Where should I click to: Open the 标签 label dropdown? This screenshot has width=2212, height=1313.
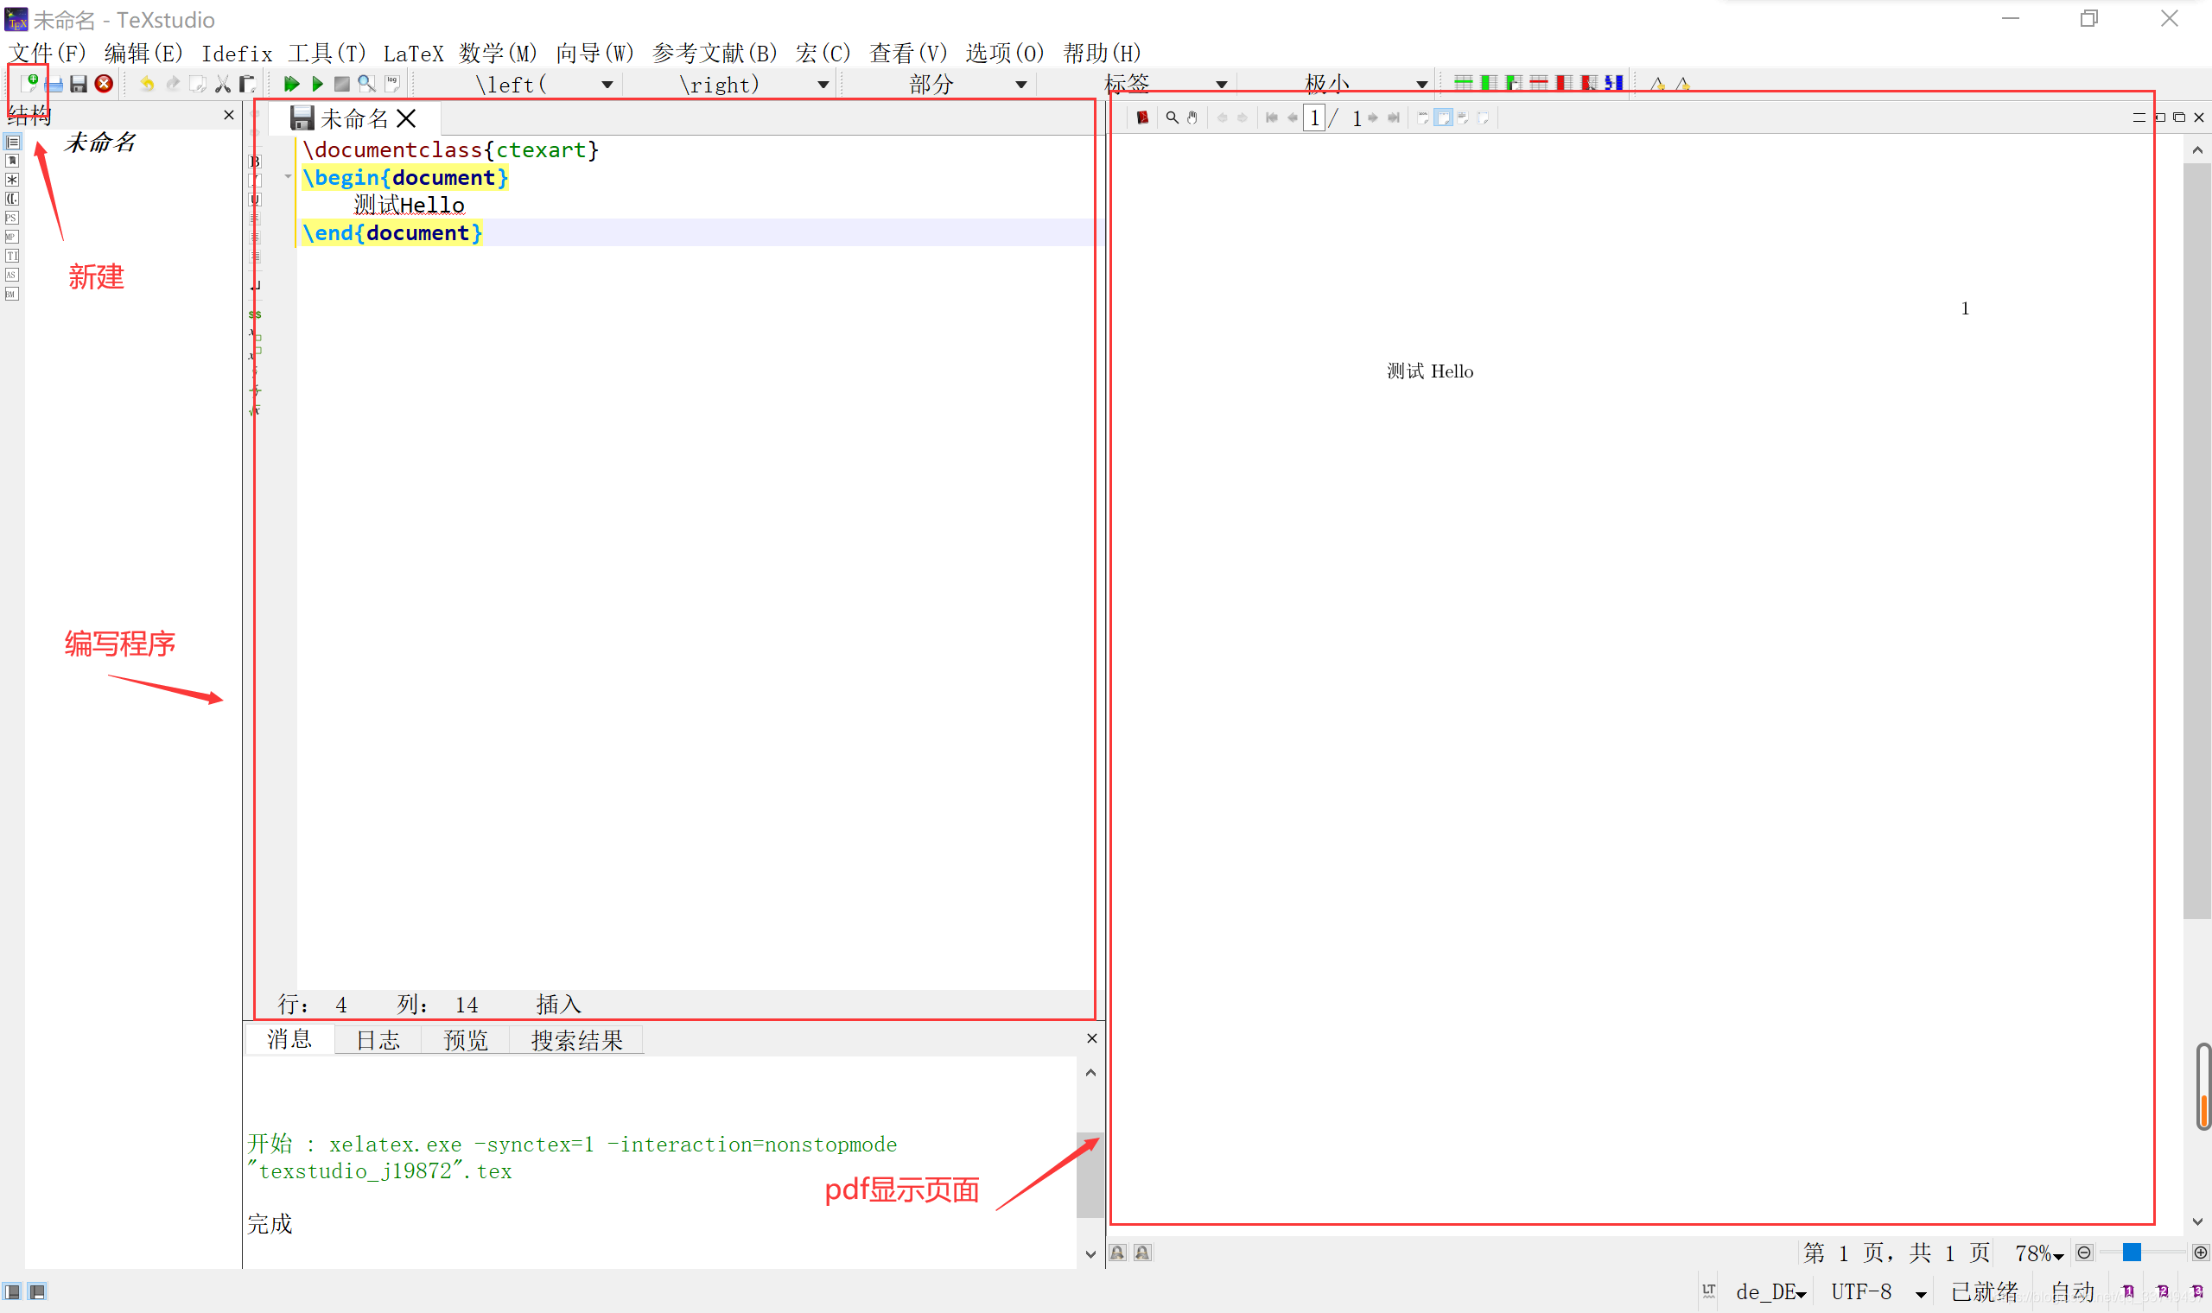1221,85
